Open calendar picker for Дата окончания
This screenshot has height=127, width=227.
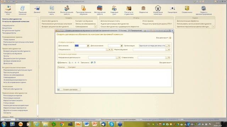121,46
